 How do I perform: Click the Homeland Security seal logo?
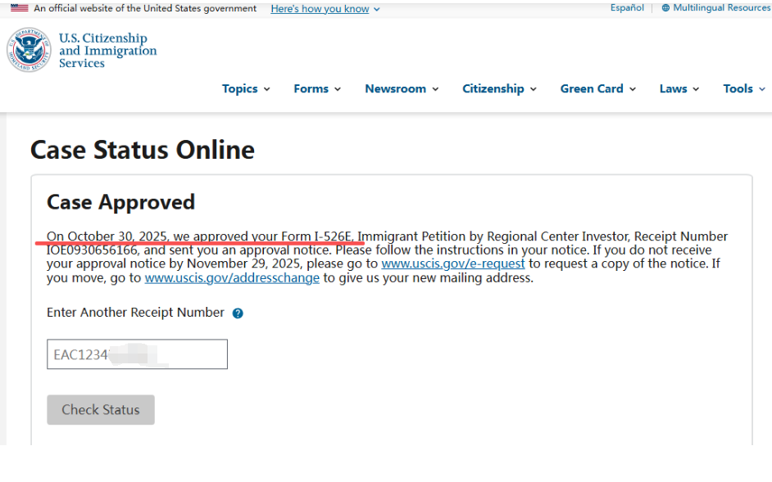coord(29,50)
